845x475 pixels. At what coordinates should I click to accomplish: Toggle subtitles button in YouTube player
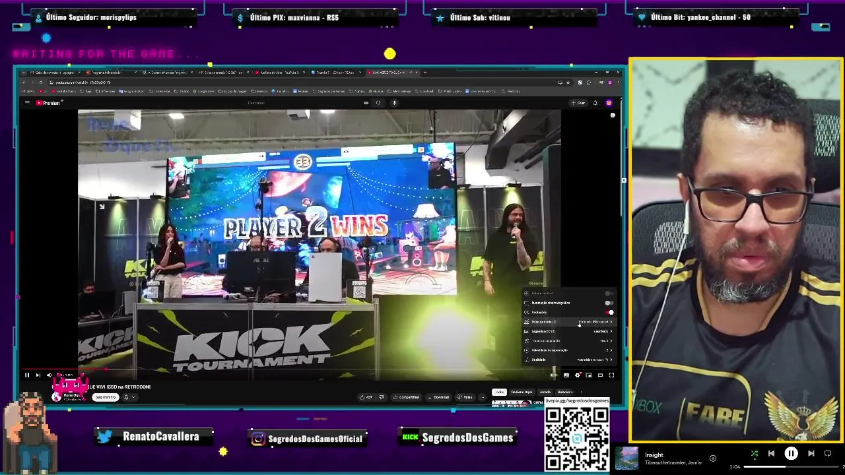pyautogui.click(x=566, y=375)
